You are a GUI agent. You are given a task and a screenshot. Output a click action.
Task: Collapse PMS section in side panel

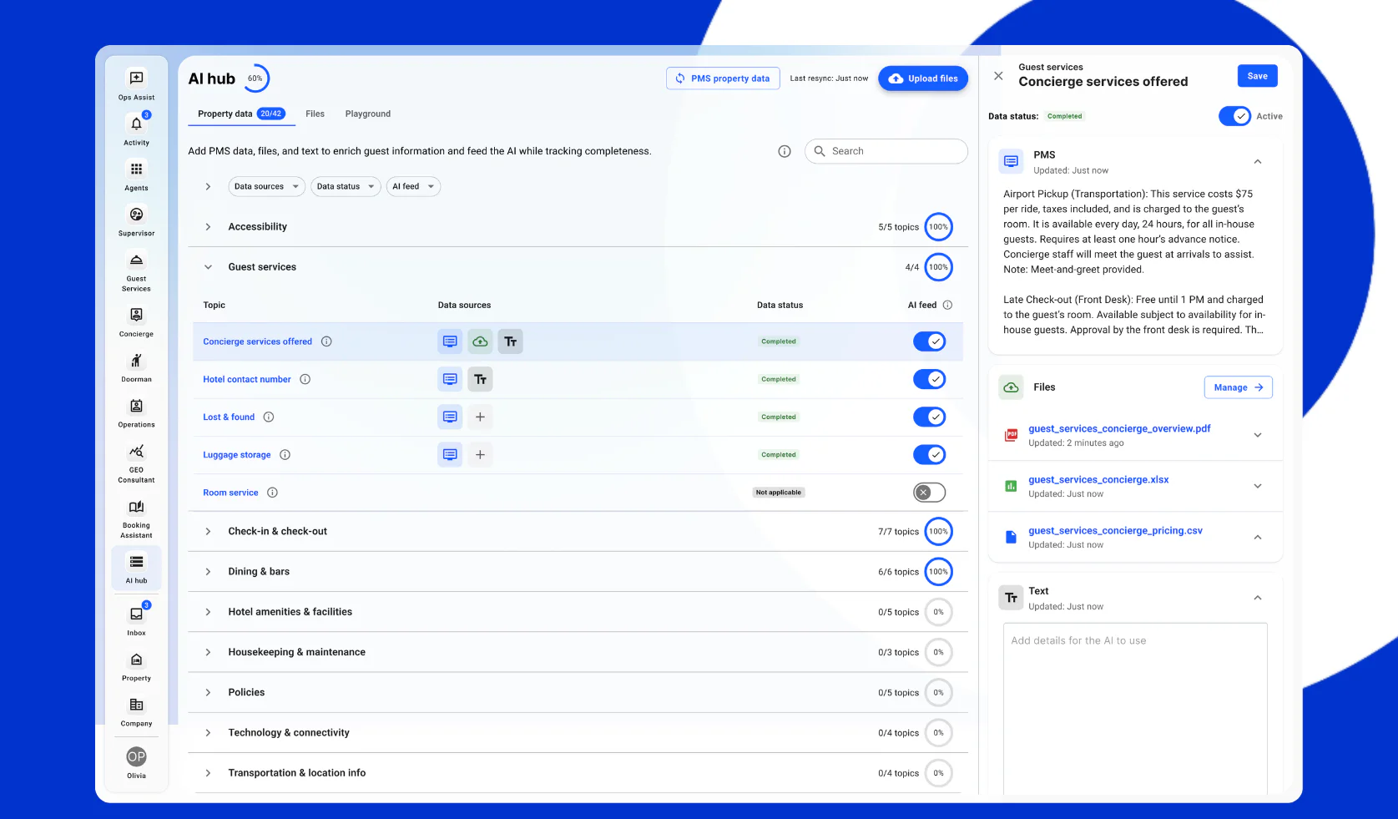tap(1258, 162)
